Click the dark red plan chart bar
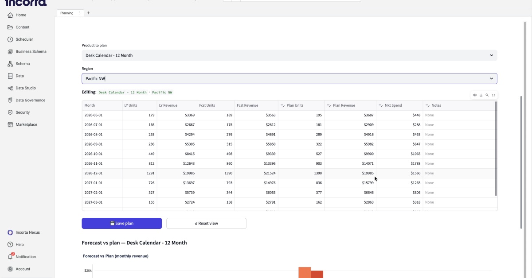The height and width of the screenshot is (278, 532). click(317, 274)
